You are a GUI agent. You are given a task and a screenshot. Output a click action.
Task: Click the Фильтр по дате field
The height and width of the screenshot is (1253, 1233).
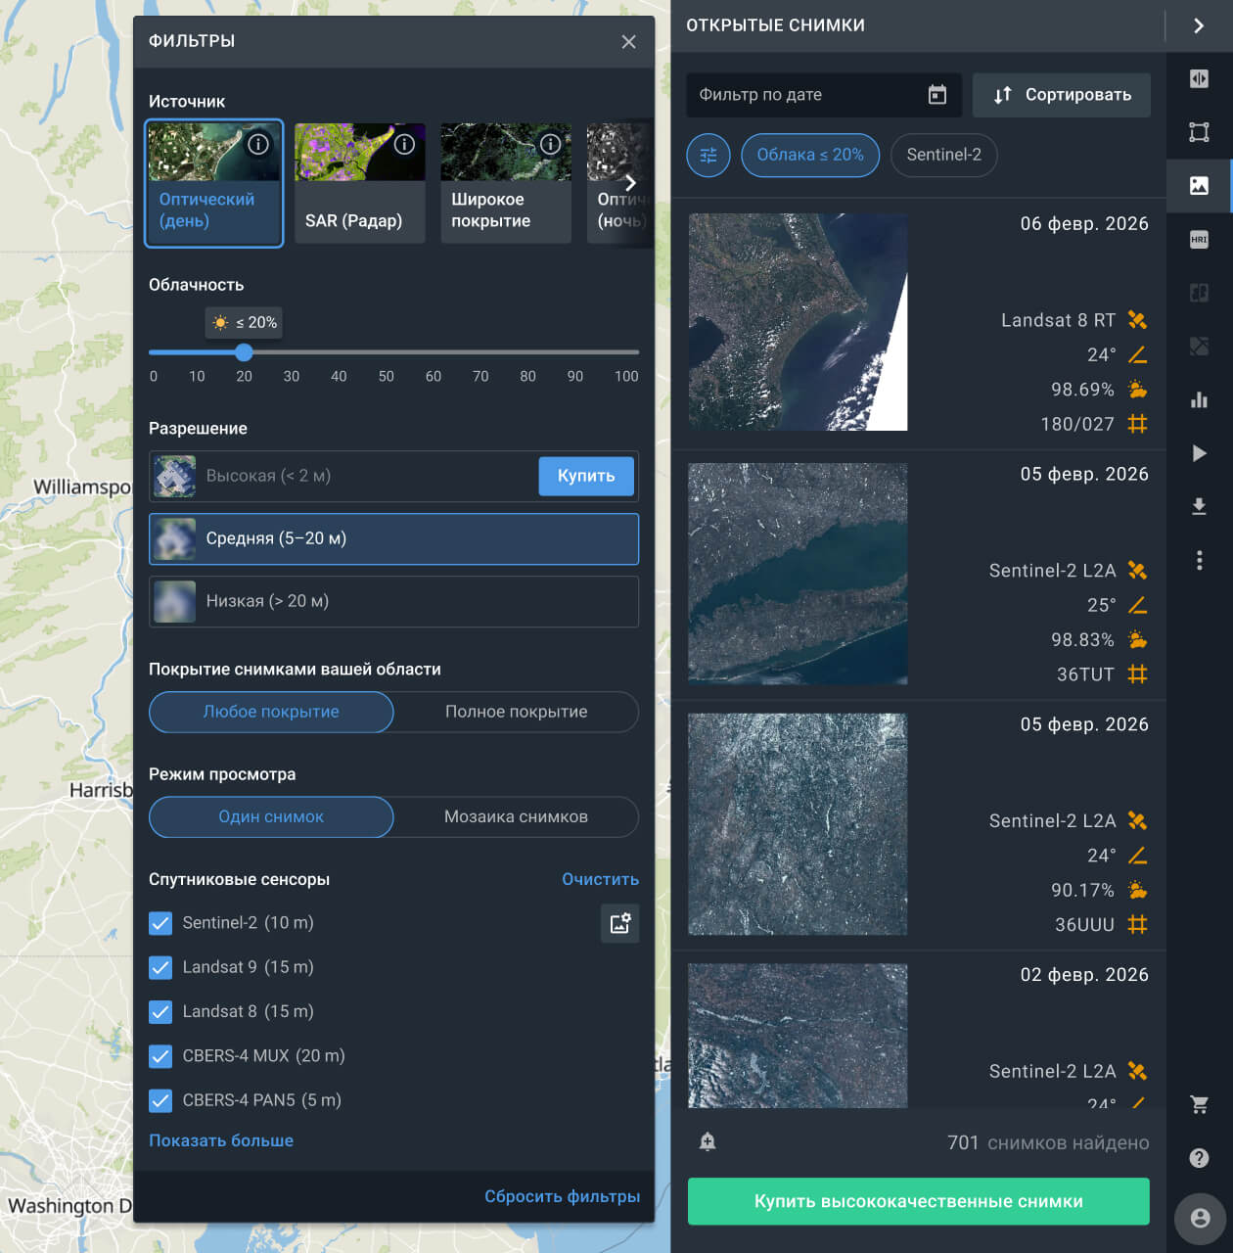(x=824, y=95)
